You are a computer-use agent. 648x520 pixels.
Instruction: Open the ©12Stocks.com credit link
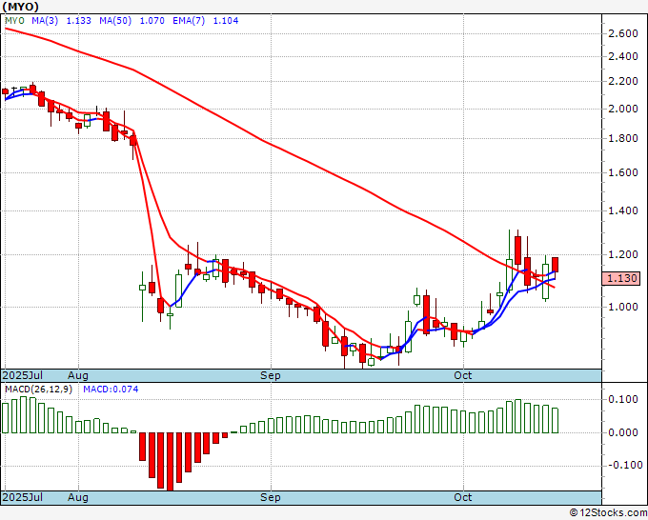(x=608, y=513)
